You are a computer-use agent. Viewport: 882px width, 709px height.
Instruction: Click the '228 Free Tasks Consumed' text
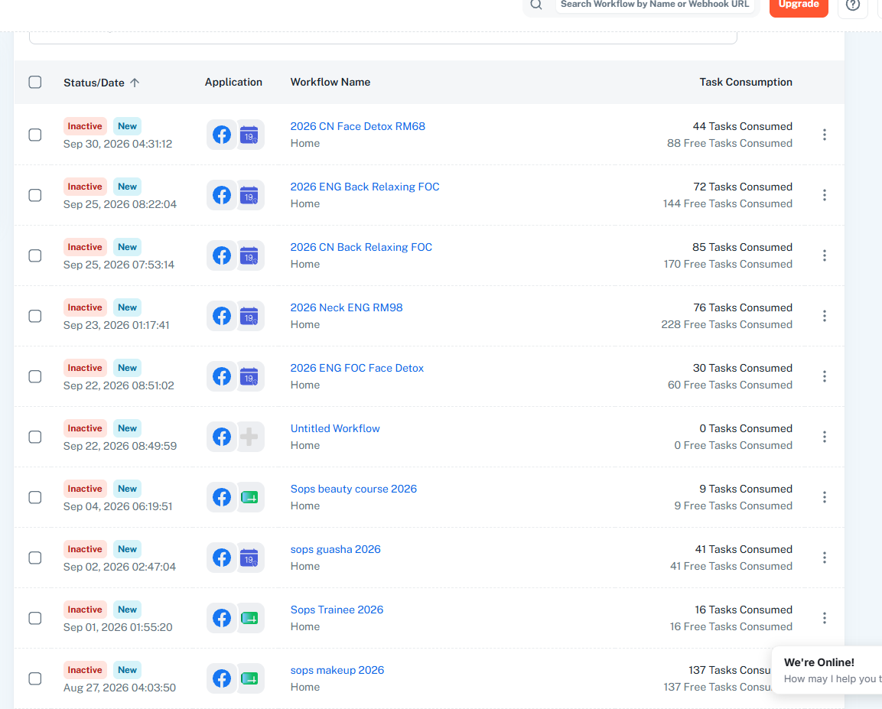[x=727, y=324]
